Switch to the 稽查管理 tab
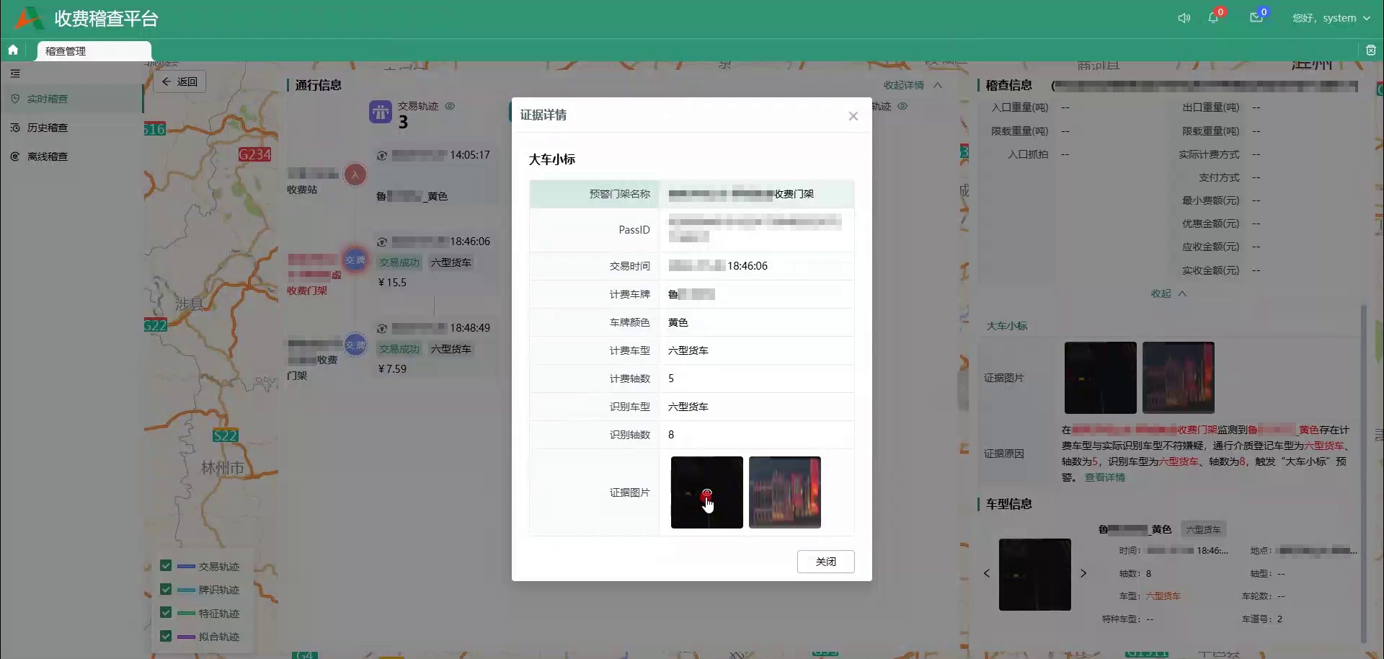 click(66, 51)
